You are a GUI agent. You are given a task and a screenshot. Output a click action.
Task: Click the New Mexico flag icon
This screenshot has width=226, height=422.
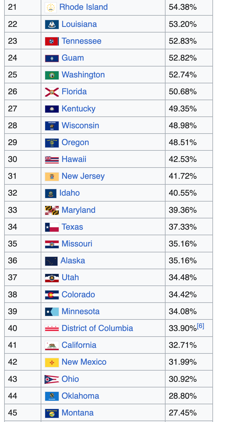coord(52,362)
